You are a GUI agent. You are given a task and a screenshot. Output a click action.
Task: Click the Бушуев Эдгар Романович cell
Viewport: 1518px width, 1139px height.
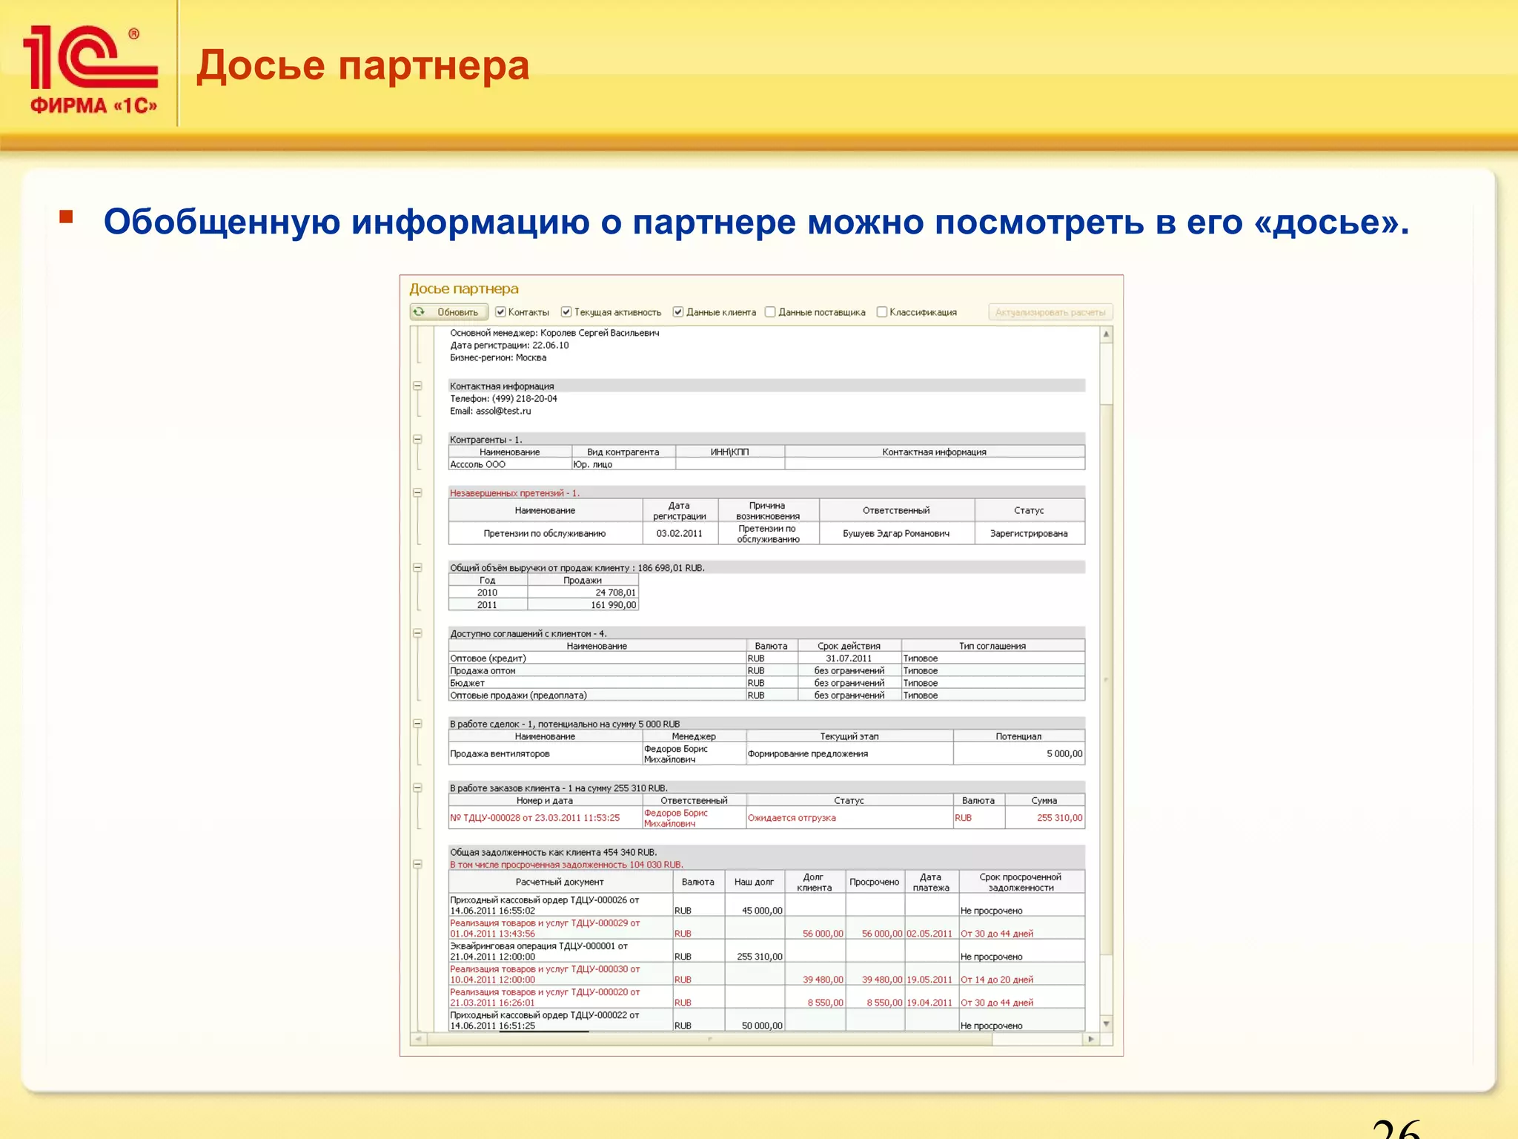coord(896,533)
